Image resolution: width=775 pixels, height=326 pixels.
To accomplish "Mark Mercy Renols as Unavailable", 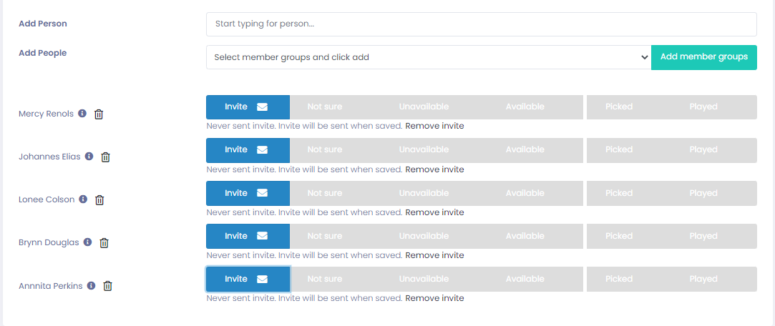I will [424, 107].
